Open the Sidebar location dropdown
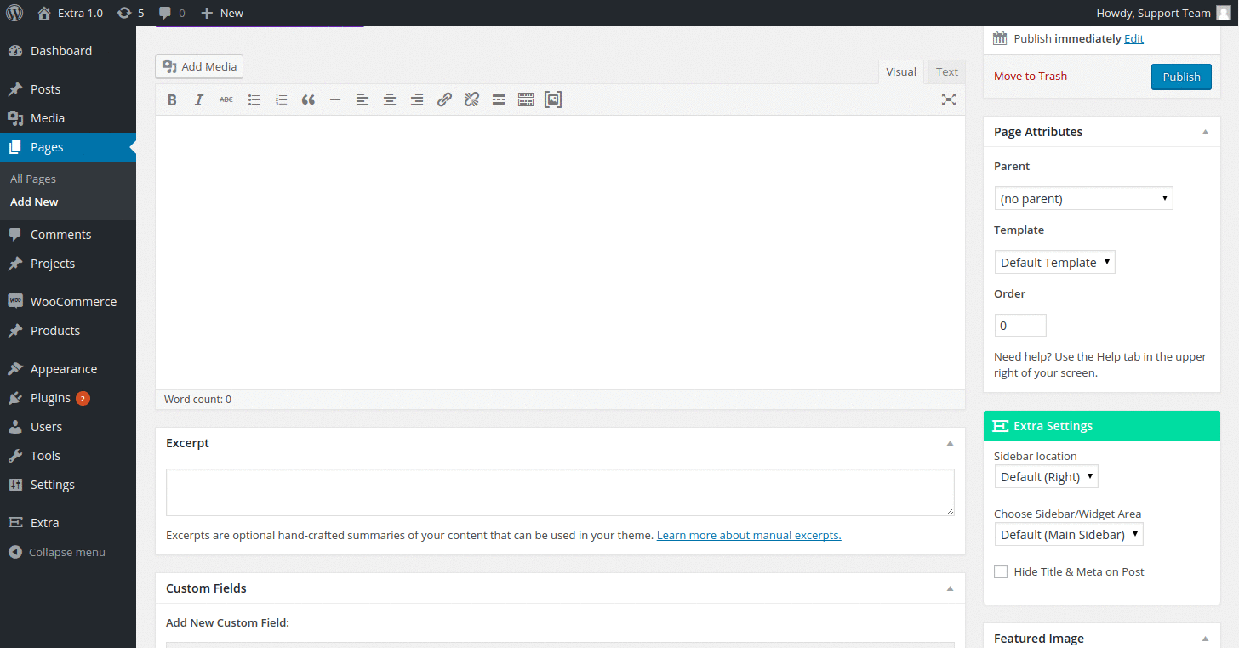This screenshot has height=648, width=1239. point(1046,476)
